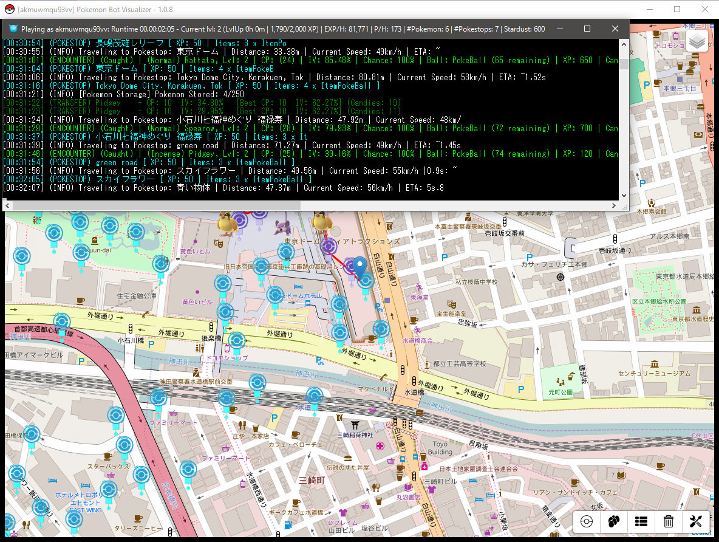Click the [00:31:22] TRANSFER Pidgey log line
This screenshot has width=719, height=542.
coord(202,103)
